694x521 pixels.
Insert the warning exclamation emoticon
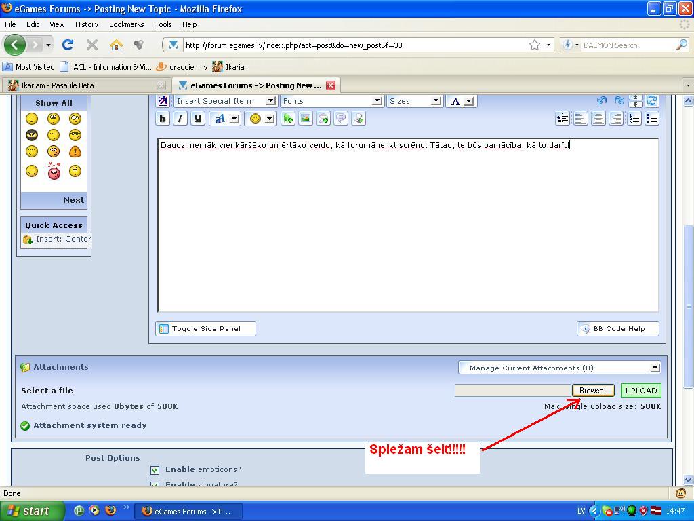pos(75,152)
